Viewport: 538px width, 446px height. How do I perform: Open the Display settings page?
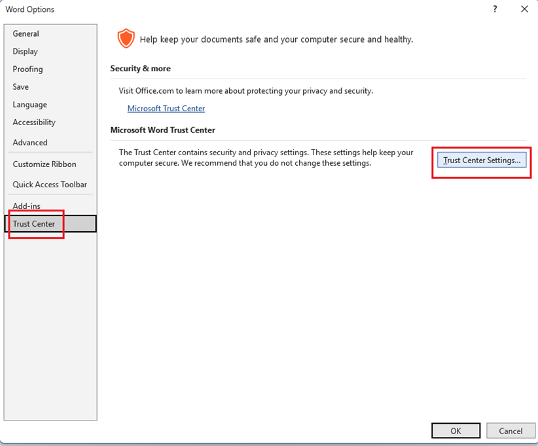[x=26, y=51]
